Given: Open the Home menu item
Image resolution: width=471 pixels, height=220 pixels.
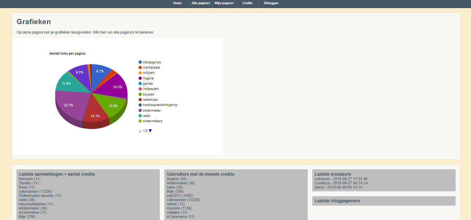Looking at the screenshot, I should click(177, 3).
